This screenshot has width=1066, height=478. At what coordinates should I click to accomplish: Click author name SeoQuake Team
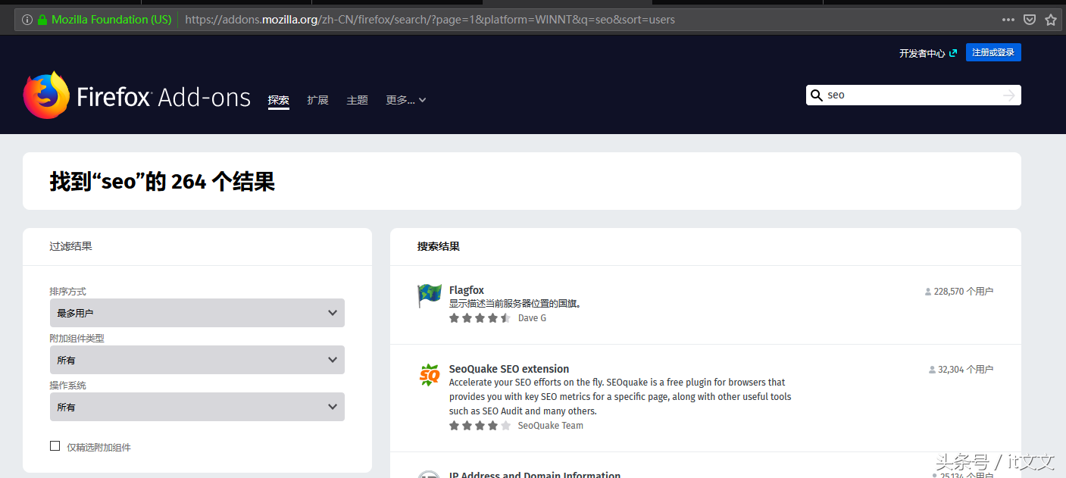(x=551, y=426)
